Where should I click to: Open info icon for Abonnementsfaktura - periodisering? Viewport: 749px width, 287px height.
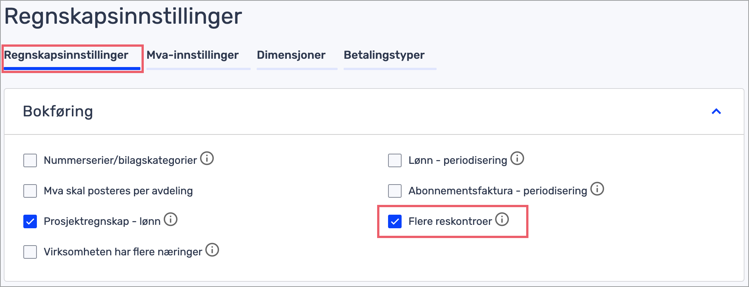[x=597, y=189]
